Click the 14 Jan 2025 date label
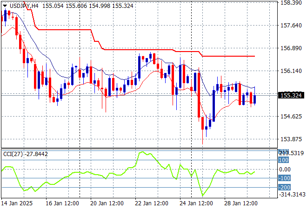 coord(17,203)
